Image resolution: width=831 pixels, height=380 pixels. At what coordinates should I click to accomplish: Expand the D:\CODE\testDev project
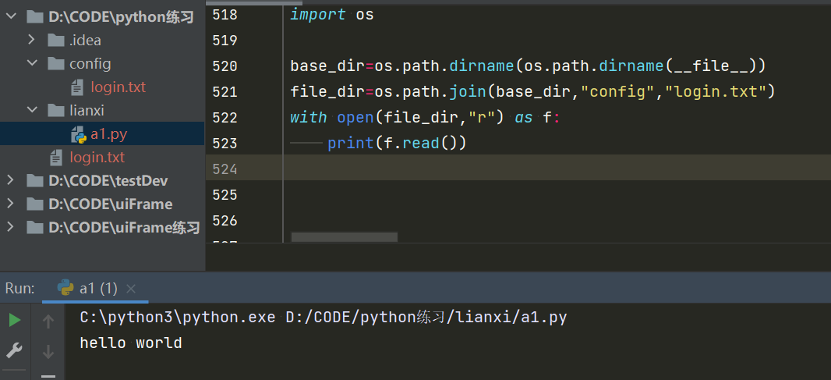[x=10, y=180]
